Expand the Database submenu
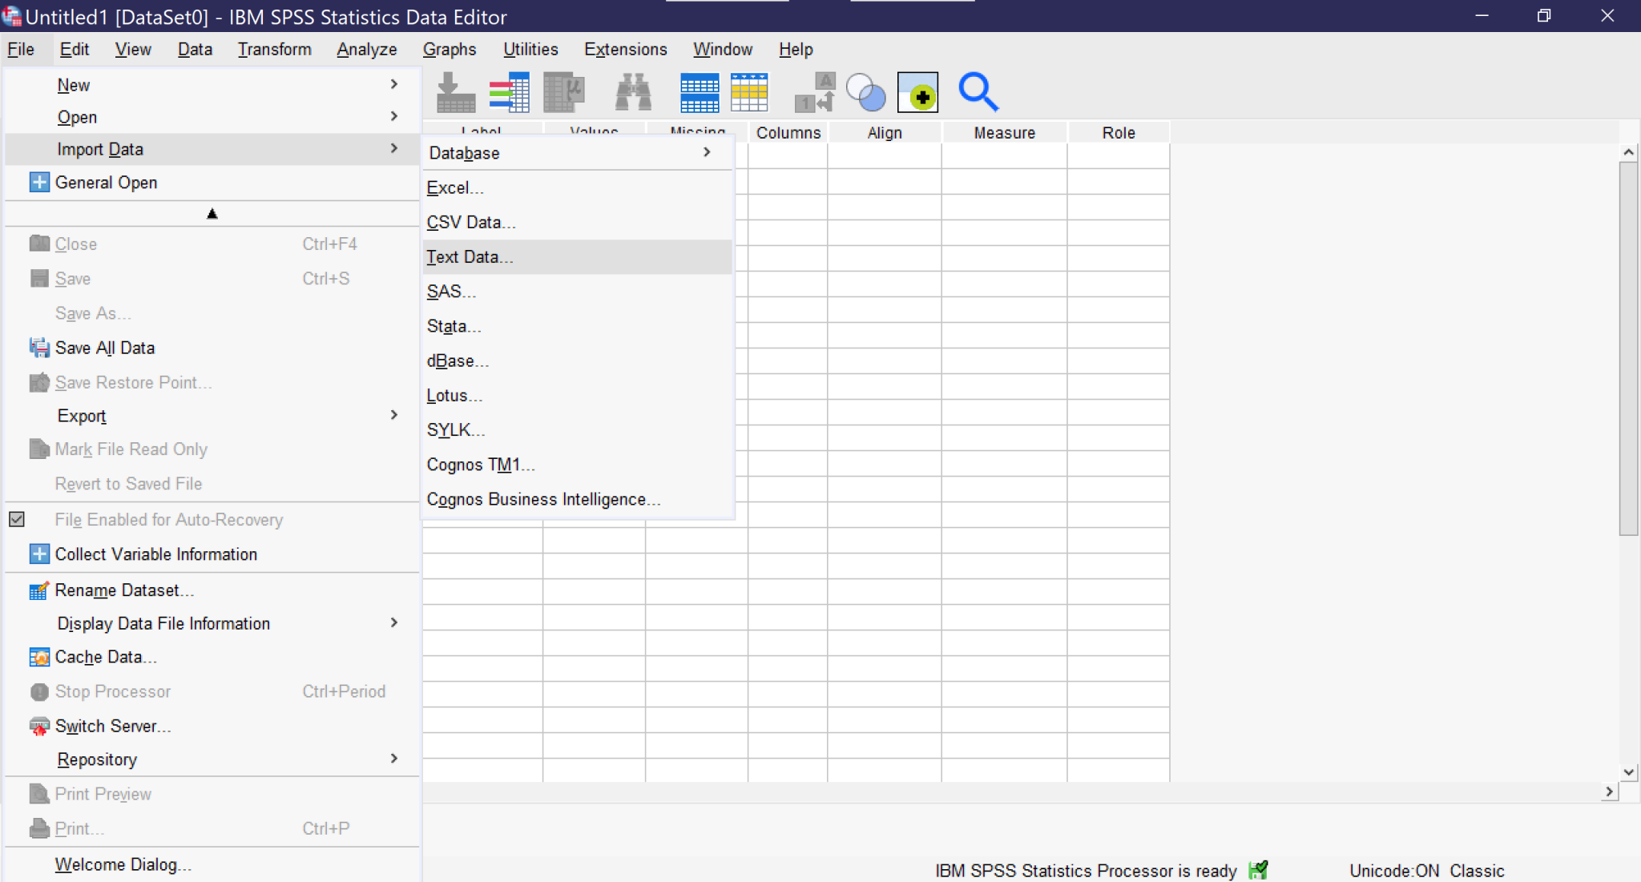This screenshot has height=882, width=1641. (708, 152)
